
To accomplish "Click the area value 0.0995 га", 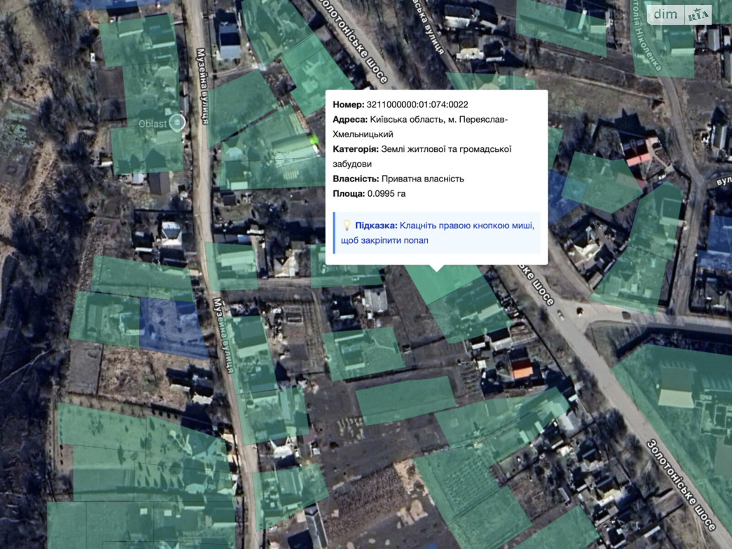I will [386, 194].
